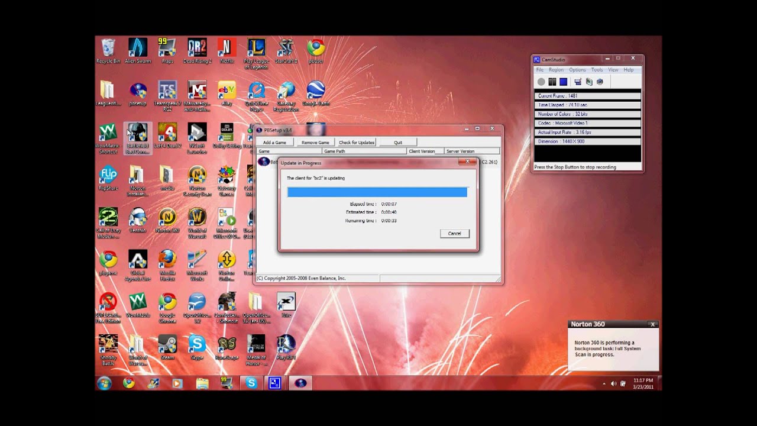
Task: Select the Global Agenda Live desktop icon
Action: 138,266
